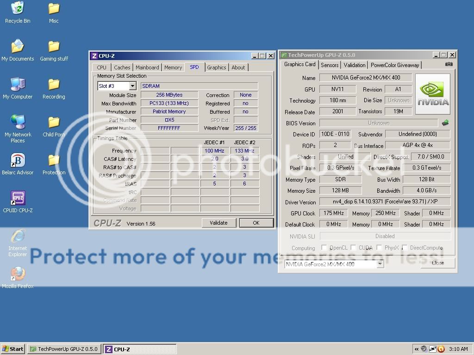
Task: Enable the OpenCL checkbox
Action: [324, 248]
